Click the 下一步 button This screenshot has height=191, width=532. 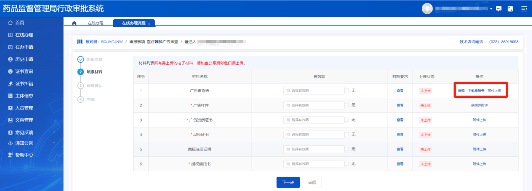click(x=288, y=182)
